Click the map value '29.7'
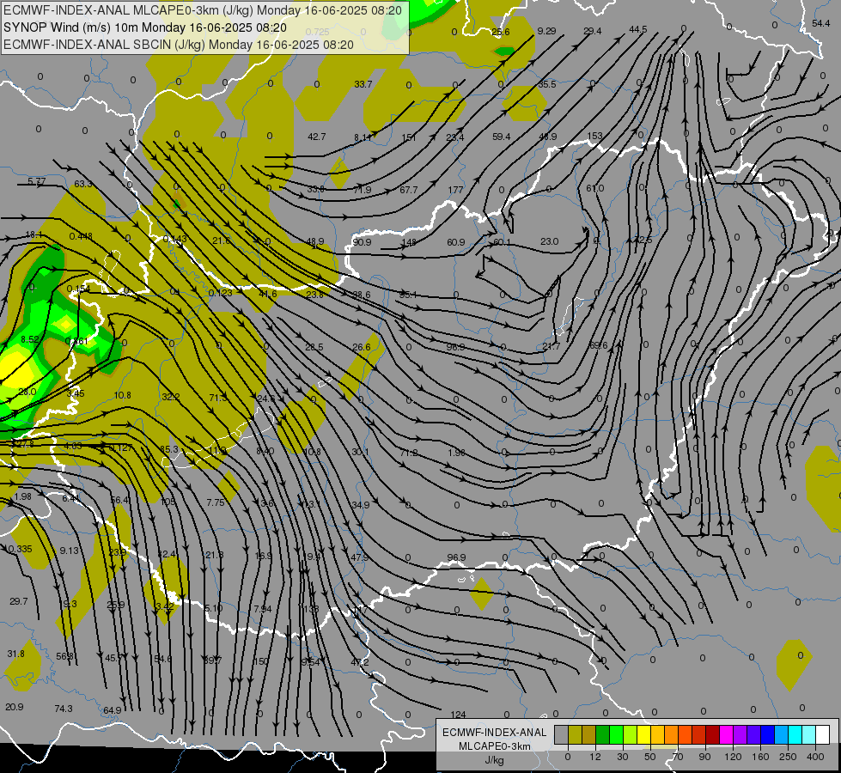The height and width of the screenshot is (773, 841). [x=18, y=601]
